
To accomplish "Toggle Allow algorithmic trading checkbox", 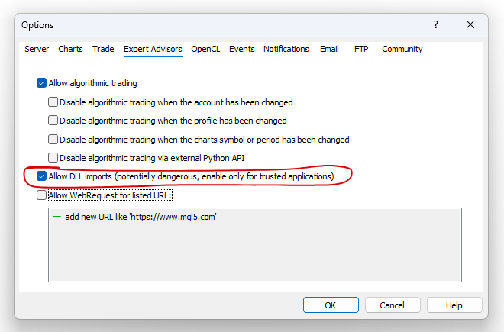I will (41, 83).
